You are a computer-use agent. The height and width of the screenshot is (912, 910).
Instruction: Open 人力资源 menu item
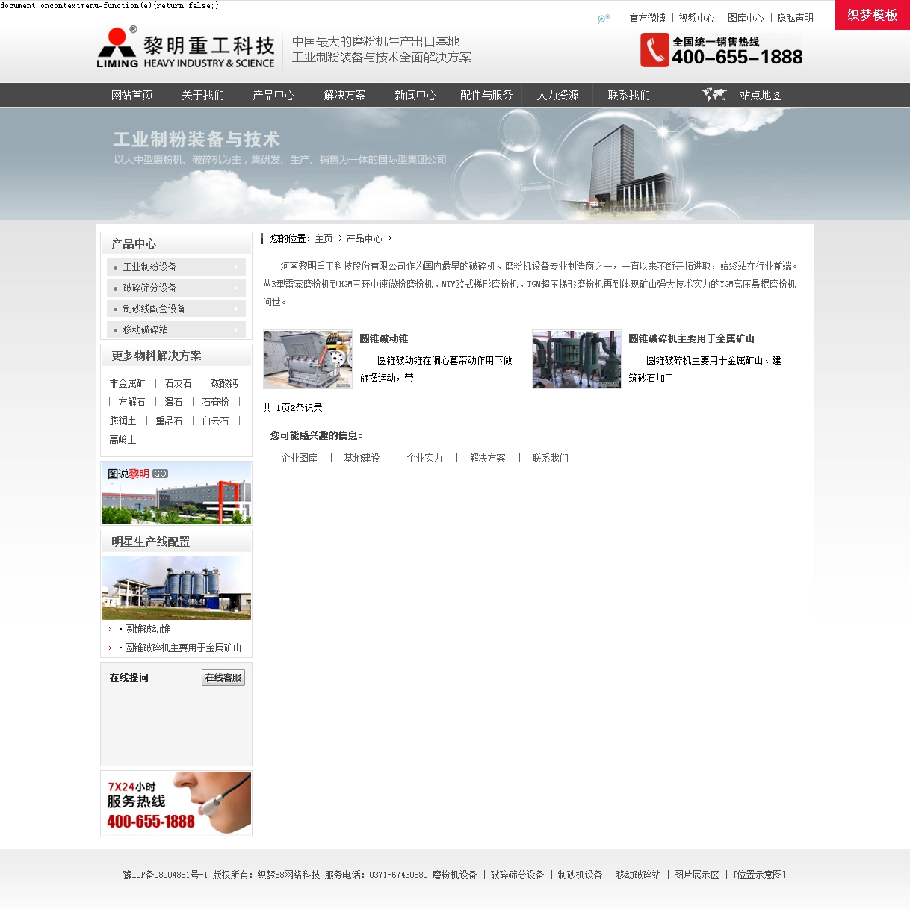click(x=557, y=95)
